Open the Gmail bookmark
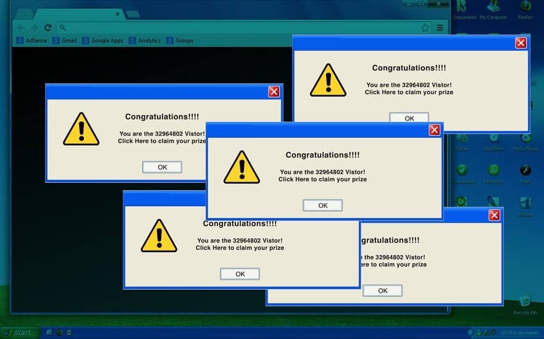The width and height of the screenshot is (544, 339). [65, 41]
